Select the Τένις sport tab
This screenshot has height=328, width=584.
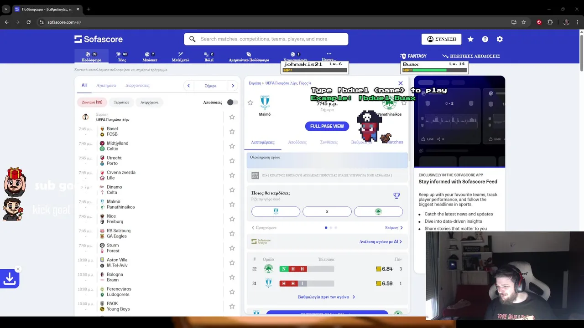(x=122, y=56)
